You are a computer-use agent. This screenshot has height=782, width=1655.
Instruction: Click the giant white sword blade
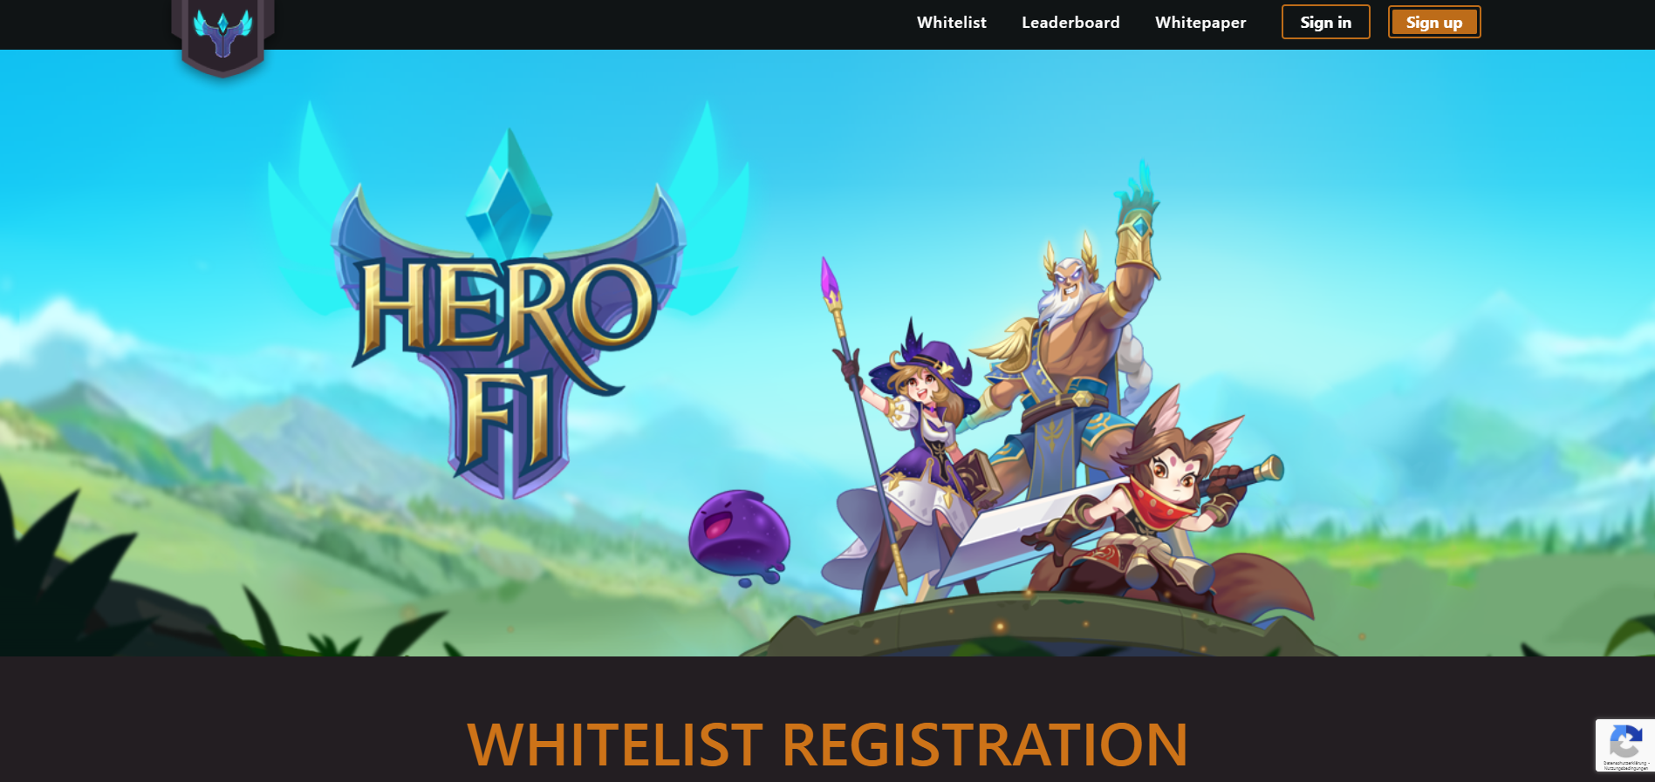[1029, 530]
